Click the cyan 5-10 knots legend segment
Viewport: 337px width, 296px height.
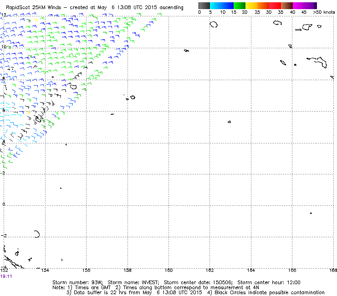215,5
